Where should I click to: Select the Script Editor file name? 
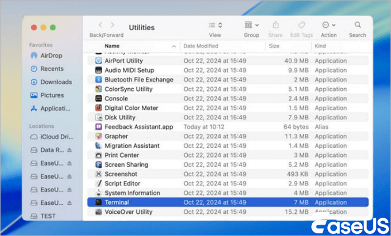[x=122, y=184]
